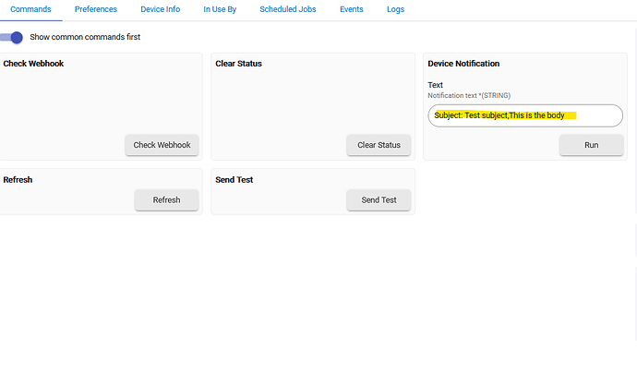Viewport: 637px width, 373px height.
Task: Open the Preferences tab
Action: click(x=96, y=9)
